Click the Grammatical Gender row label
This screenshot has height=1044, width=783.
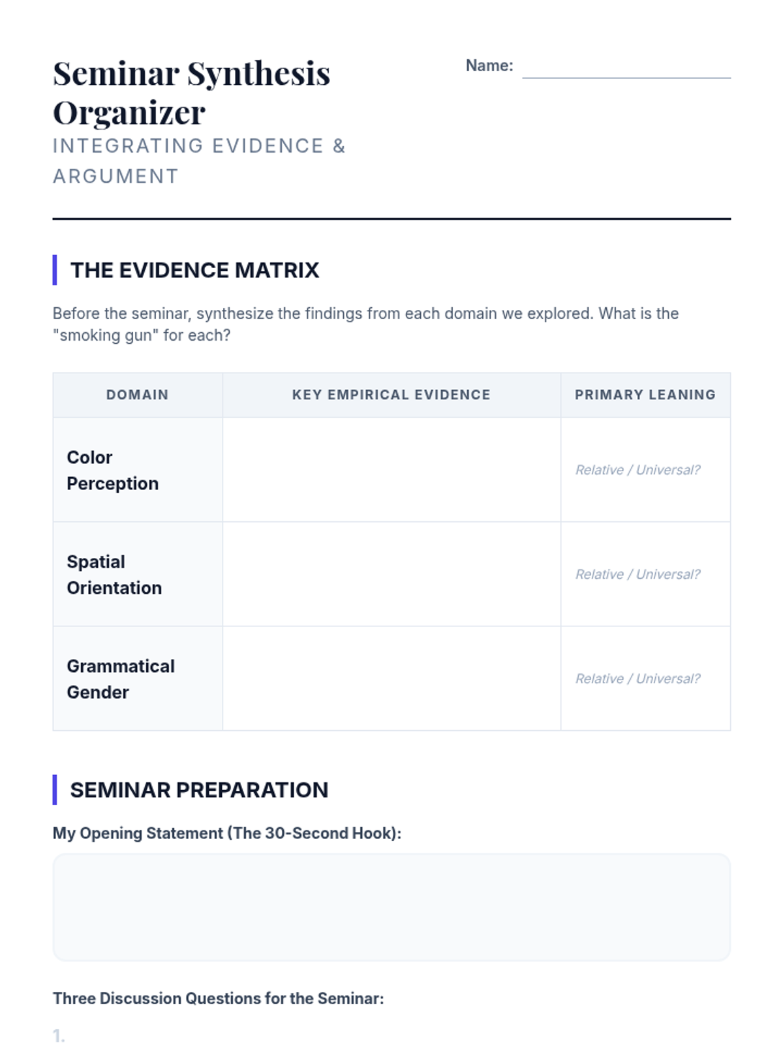(121, 679)
